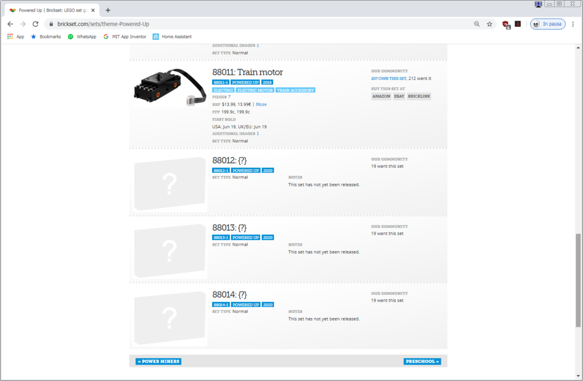Open the 88014 placeholder image

point(170,318)
